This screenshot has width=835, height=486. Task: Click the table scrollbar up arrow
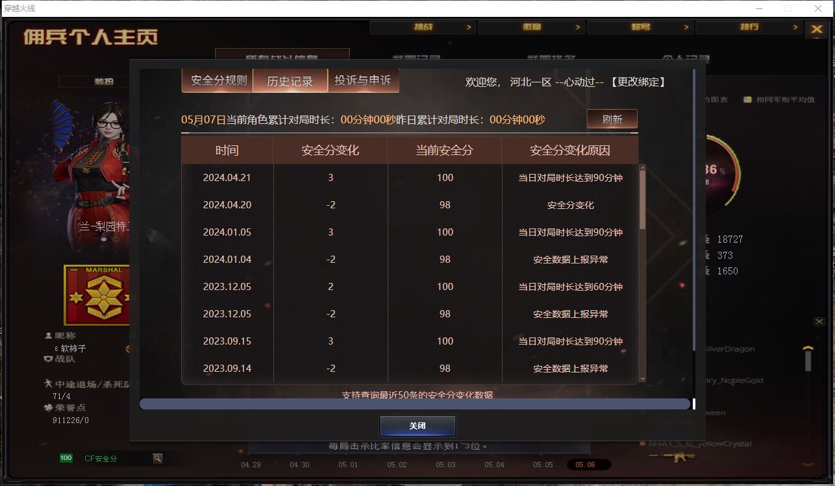tap(643, 168)
